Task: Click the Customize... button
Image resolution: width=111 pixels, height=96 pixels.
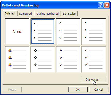Action: pos(94,79)
